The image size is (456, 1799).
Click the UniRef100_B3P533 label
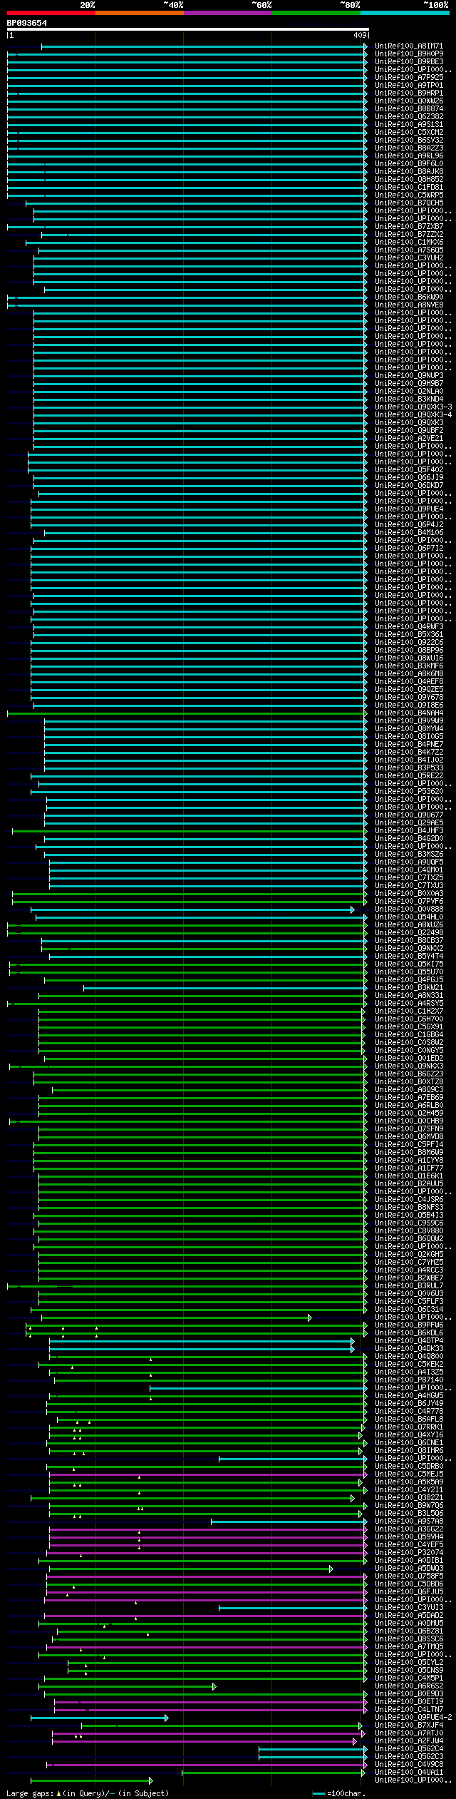tap(409, 768)
